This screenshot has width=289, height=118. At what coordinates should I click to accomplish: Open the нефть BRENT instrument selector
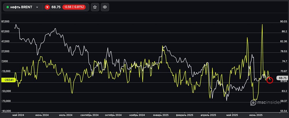(x=22, y=7)
